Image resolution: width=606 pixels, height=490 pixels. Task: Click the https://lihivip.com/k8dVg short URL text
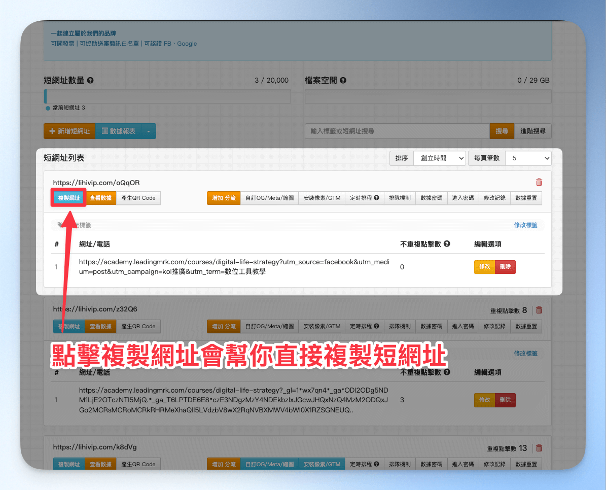click(95, 447)
